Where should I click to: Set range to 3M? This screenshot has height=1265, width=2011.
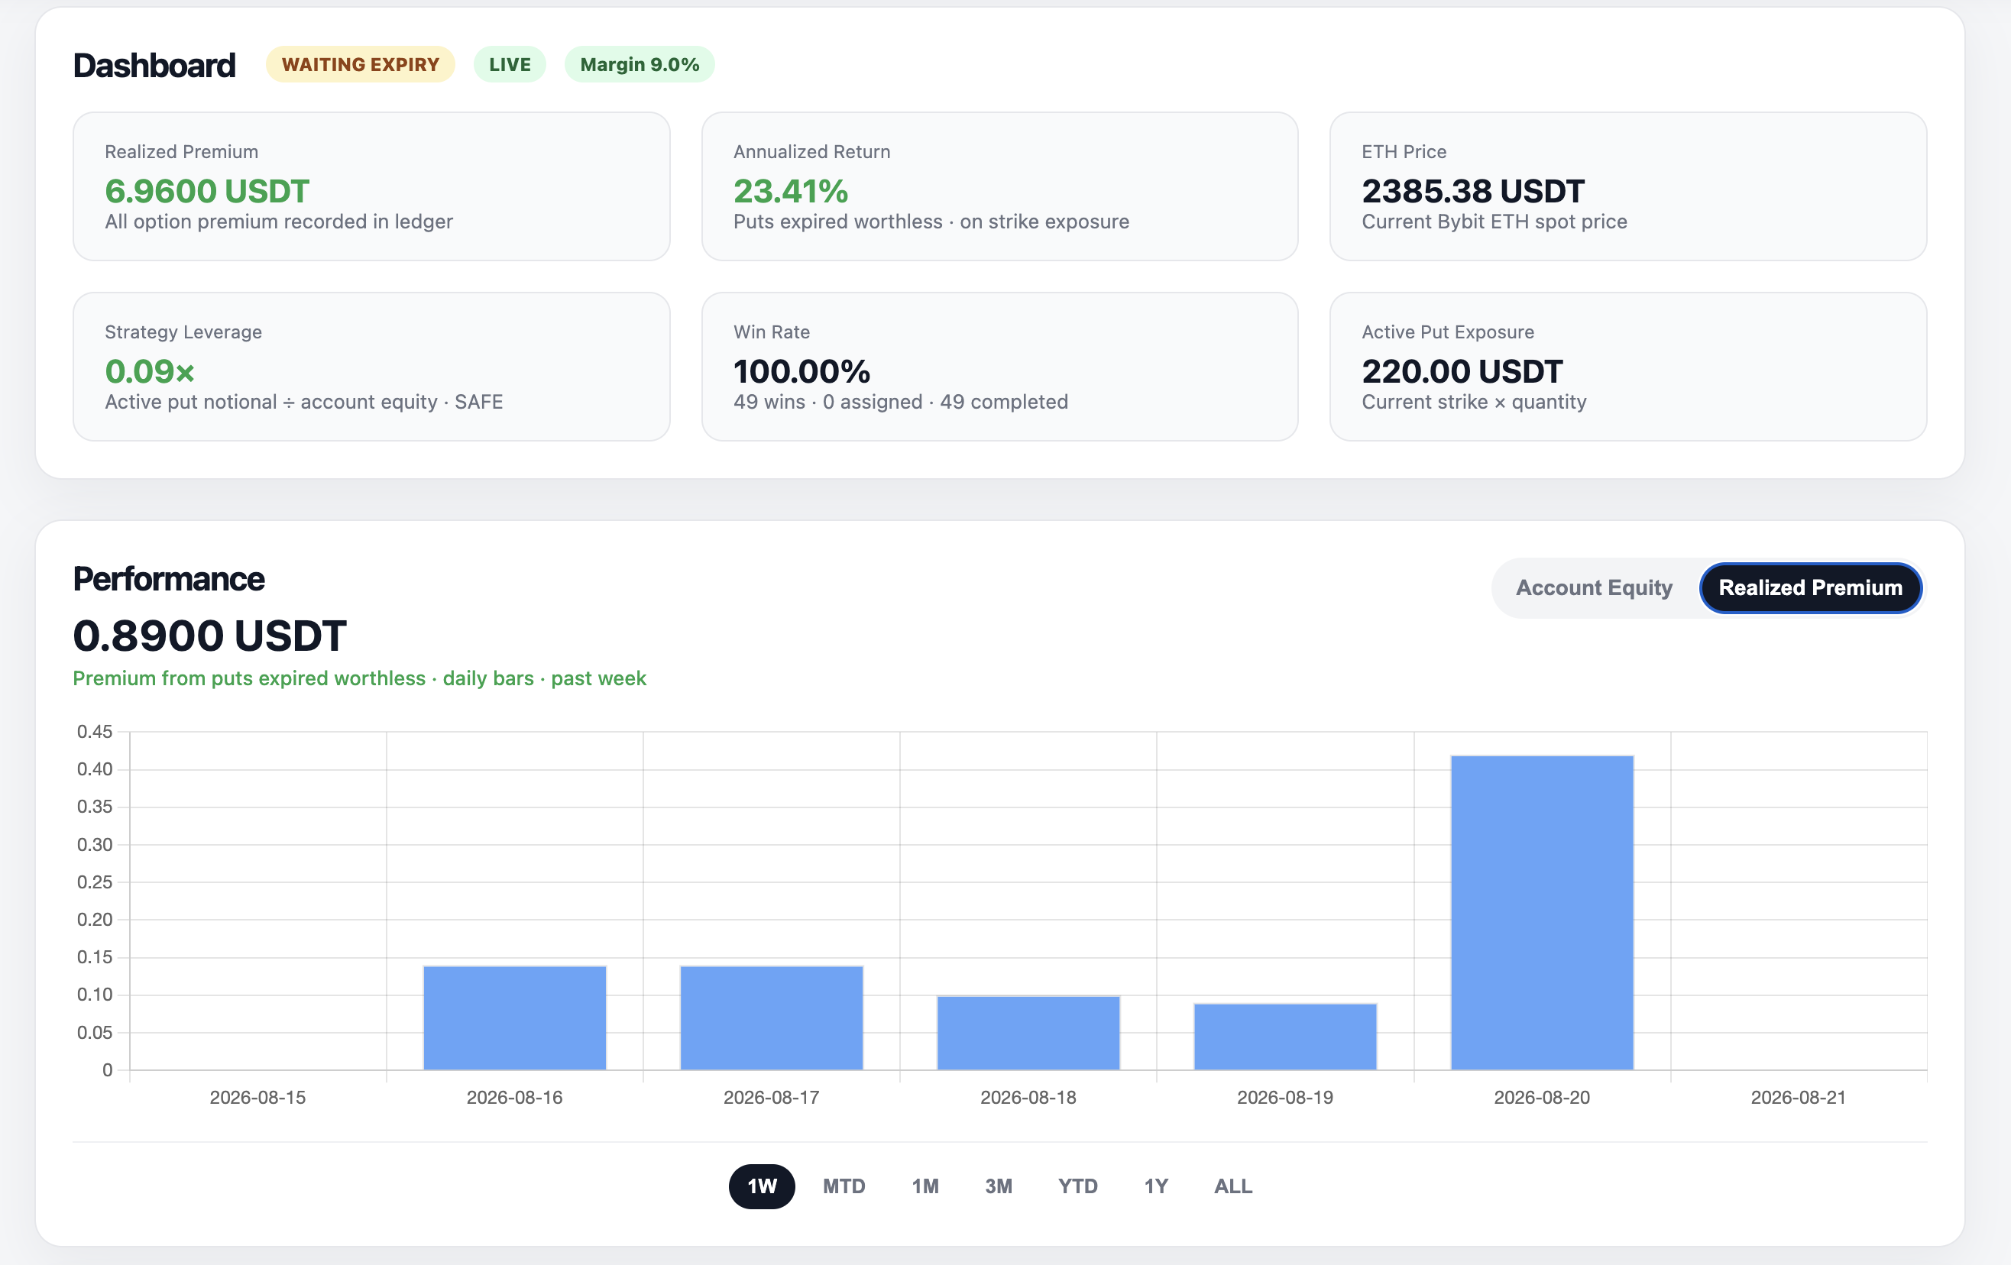pyautogui.click(x=998, y=1186)
